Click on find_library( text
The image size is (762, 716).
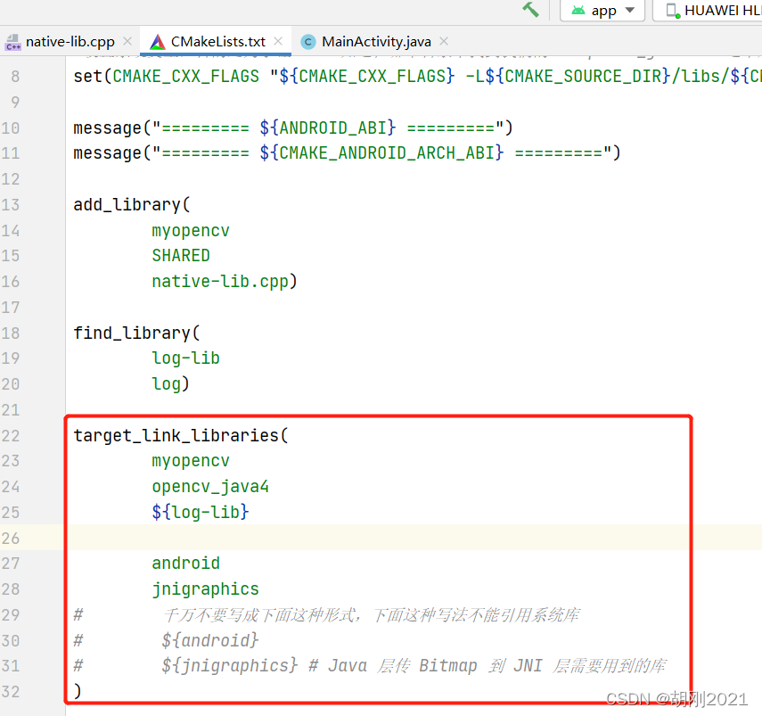pyautogui.click(x=136, y=333)
